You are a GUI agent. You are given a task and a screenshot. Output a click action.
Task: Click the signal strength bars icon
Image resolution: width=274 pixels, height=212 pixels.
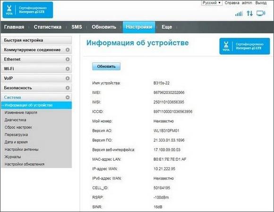[239, 13]
